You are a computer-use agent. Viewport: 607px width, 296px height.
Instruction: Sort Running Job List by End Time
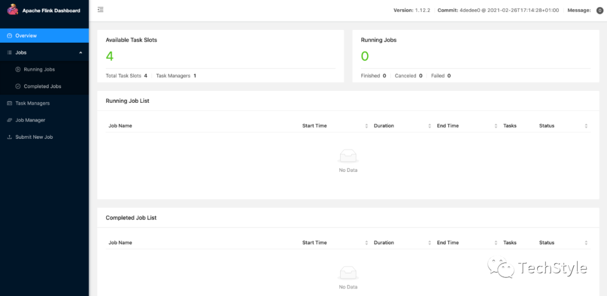[x=496, y=126]
